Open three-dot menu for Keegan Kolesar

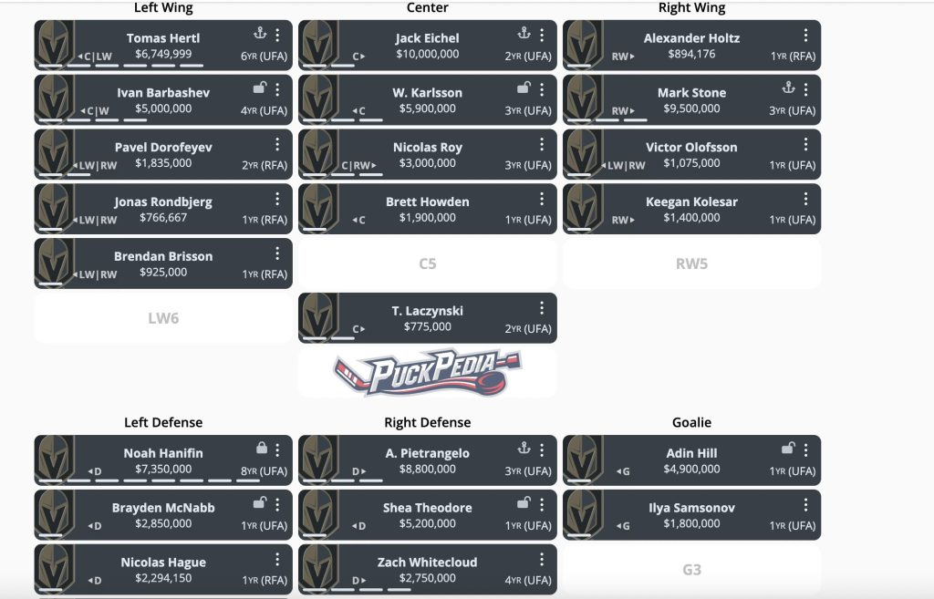coord(805,199)
